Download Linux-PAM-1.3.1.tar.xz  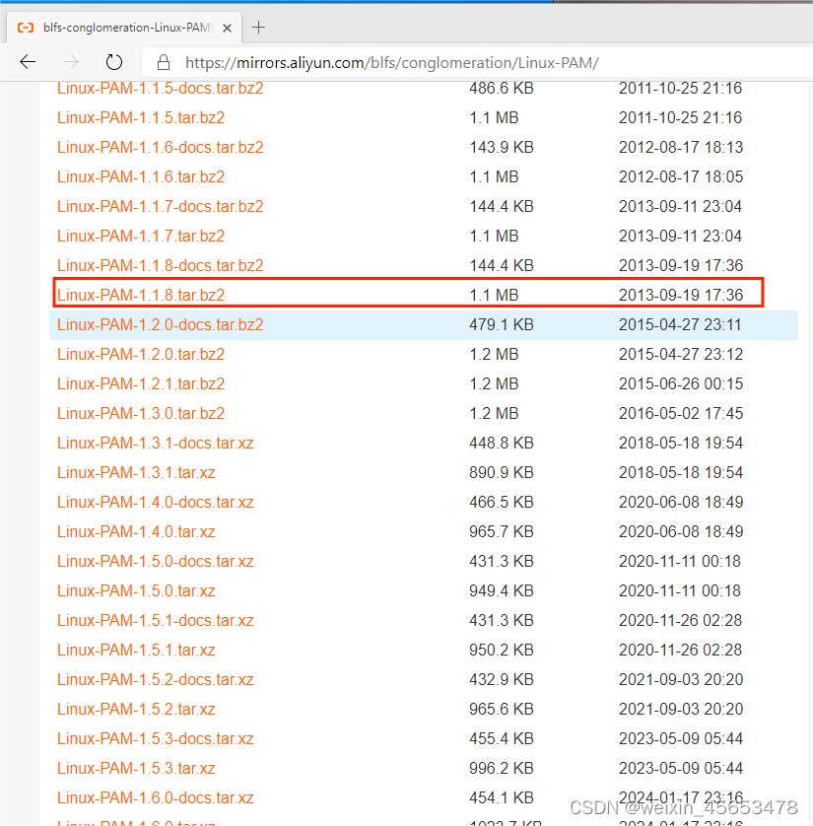[x=136, y=472]
